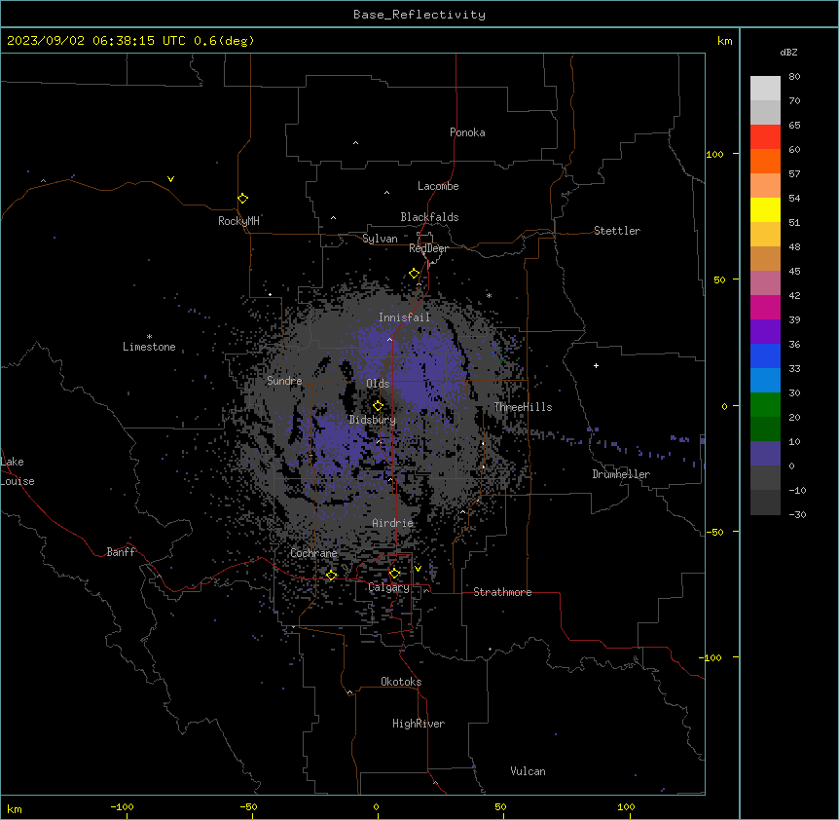
Task: Click the right axis -50 tick label
Action: [714, 532]
